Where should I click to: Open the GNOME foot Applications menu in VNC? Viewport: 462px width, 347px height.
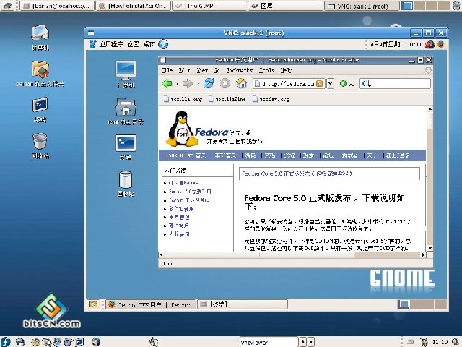(x=106, y=44)
